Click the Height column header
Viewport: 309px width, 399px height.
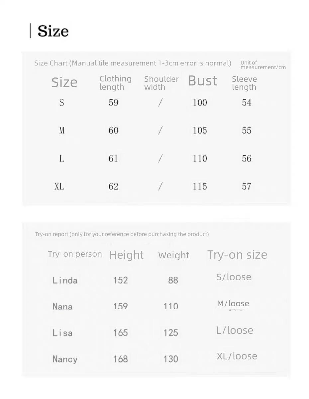pyautogui.click(x=127, y=255)
